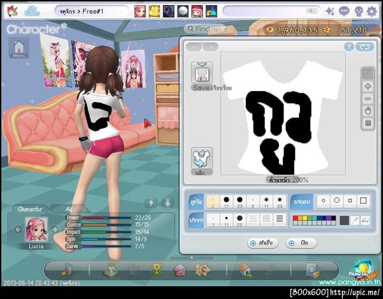The image size is (383, 299).
Task: Click the blue swap button beside help
Action: click(x=364, y=47)
